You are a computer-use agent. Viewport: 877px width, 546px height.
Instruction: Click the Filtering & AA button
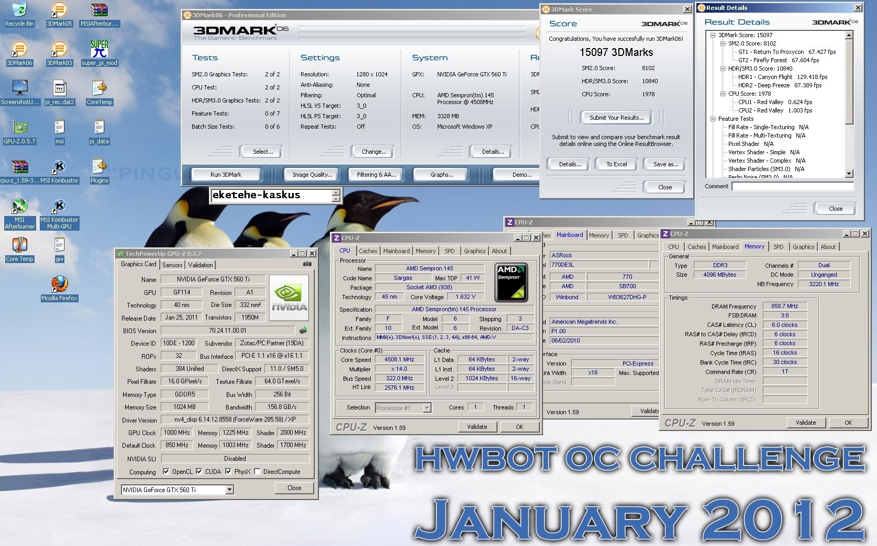(376, 175)
